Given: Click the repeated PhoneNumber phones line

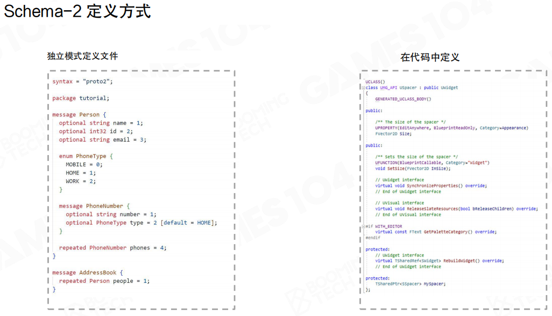Looking at the screenshot, I should coord(112,248).
